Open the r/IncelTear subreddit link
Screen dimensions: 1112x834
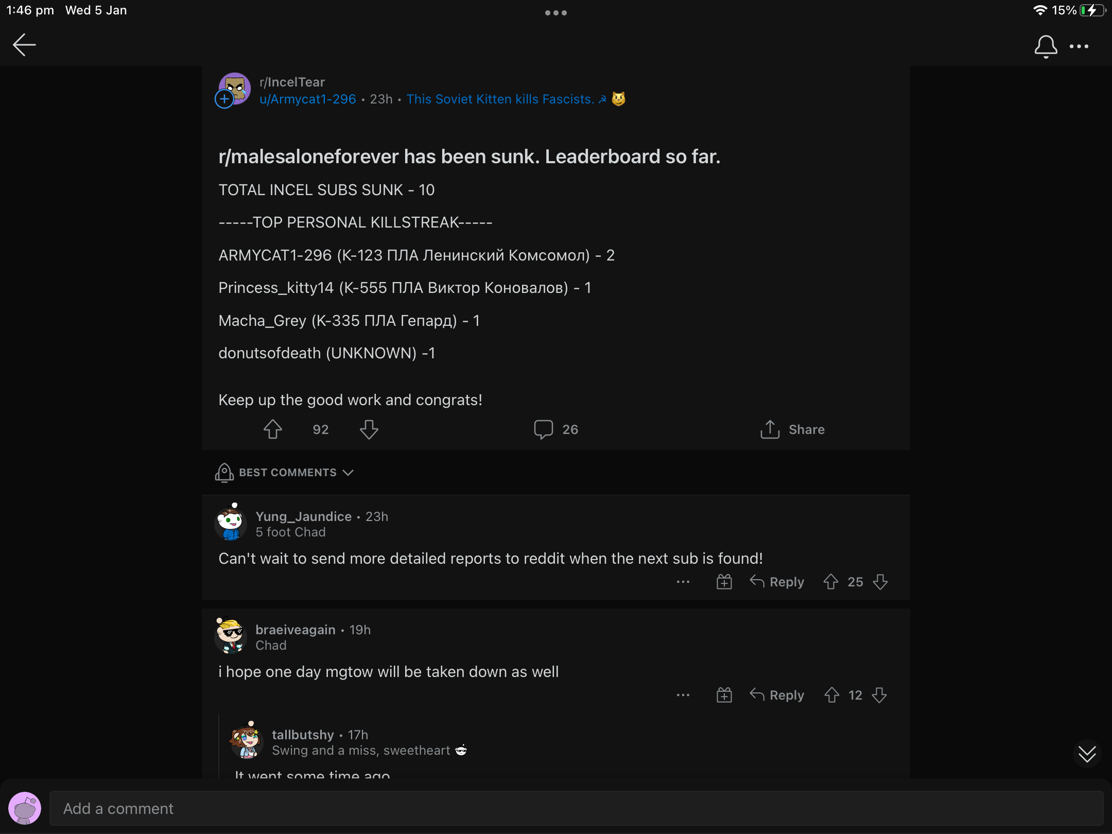coord(292,82)
